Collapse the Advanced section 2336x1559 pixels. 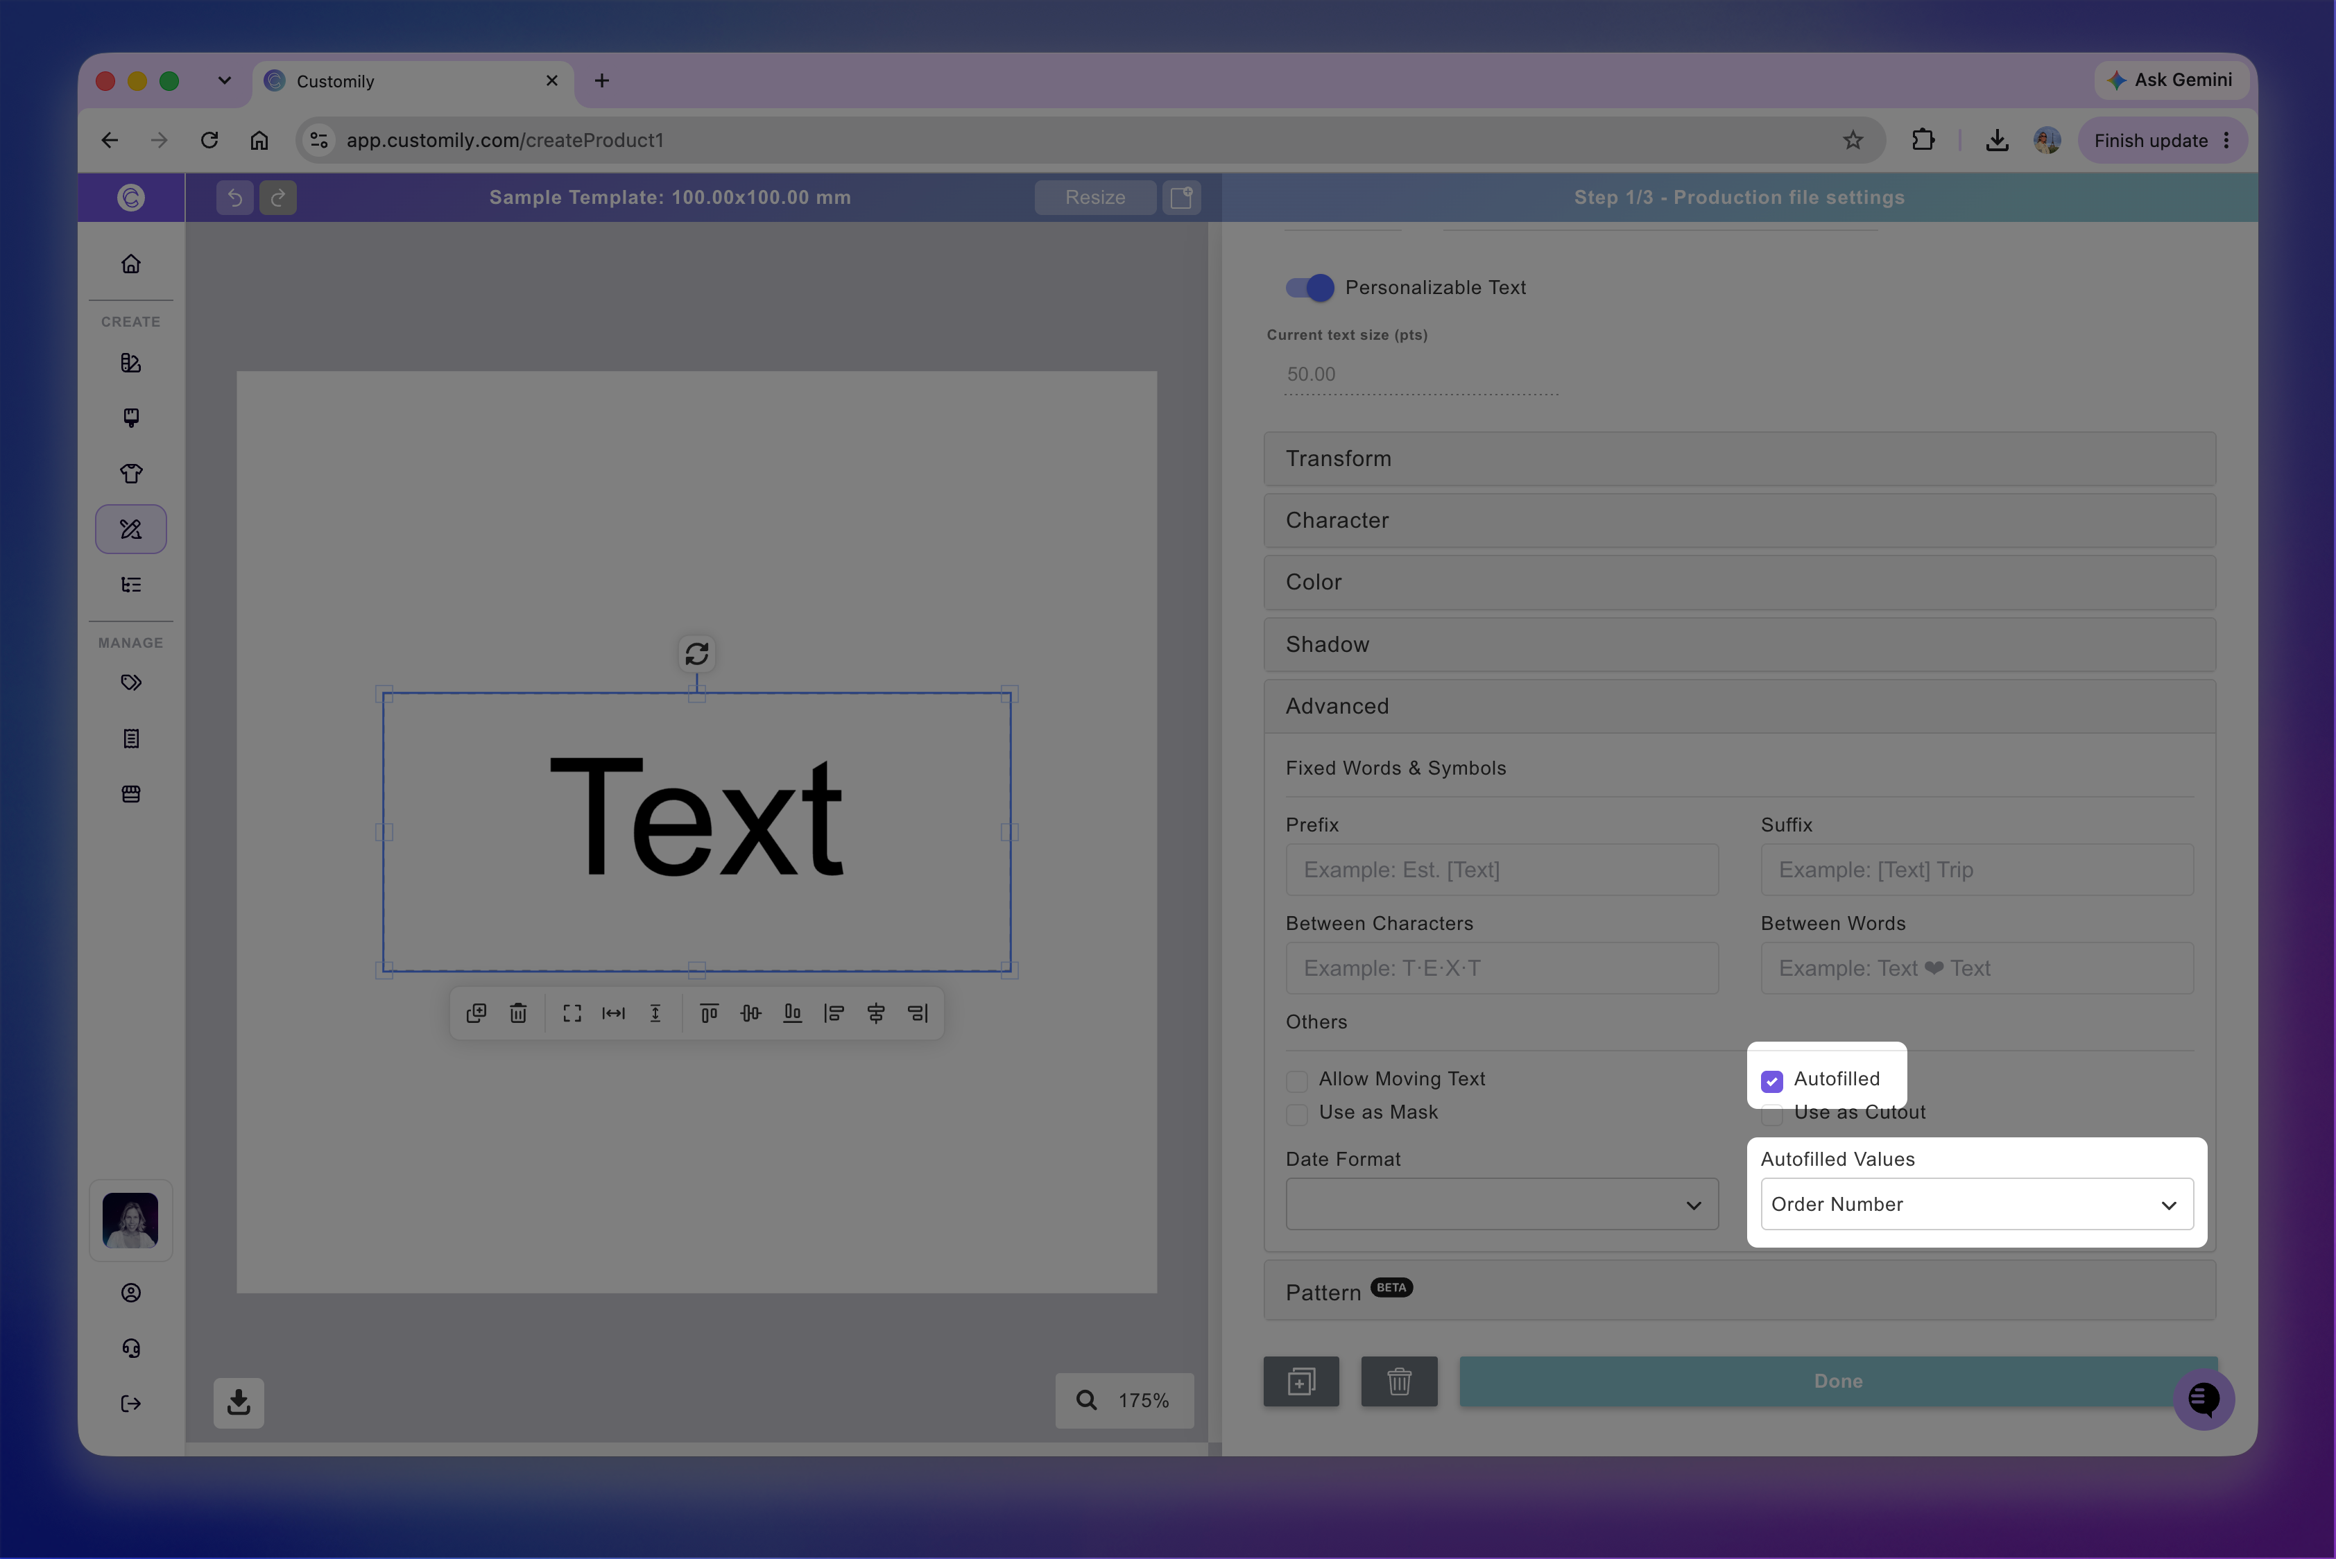(1740, 706)
